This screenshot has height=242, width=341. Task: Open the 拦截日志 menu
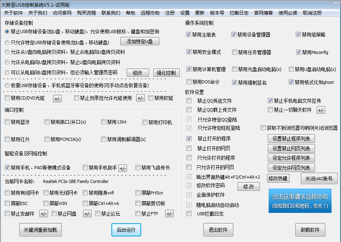tap(239, 13)
